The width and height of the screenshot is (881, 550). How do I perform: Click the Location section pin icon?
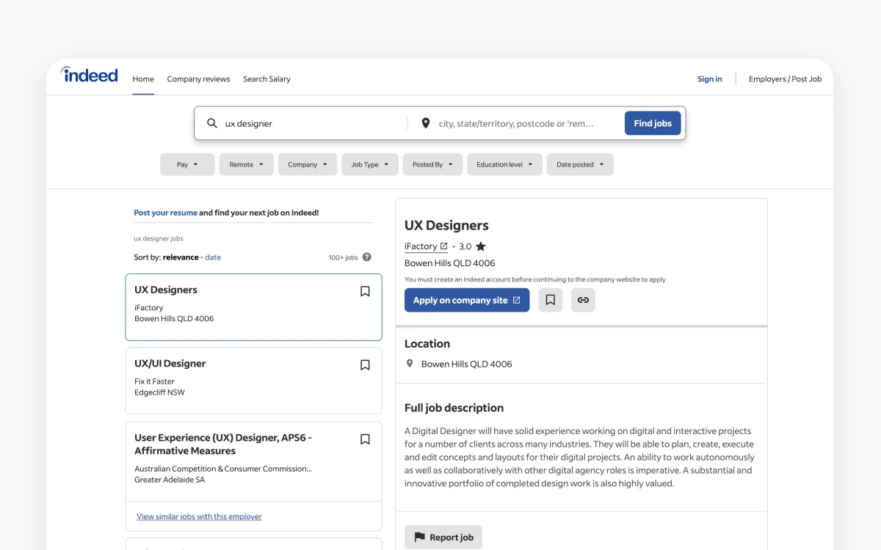pos(410,364)
